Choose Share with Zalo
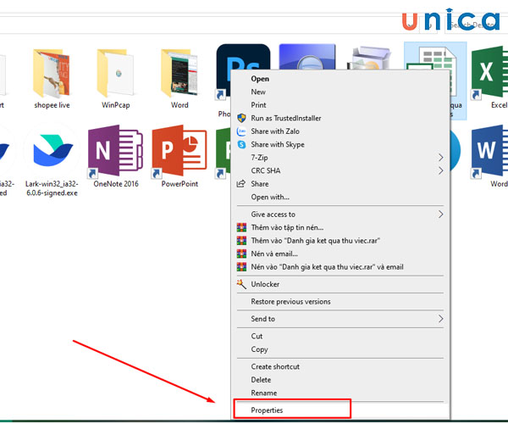This screenshot has height=424, width=508. (275, 131)
